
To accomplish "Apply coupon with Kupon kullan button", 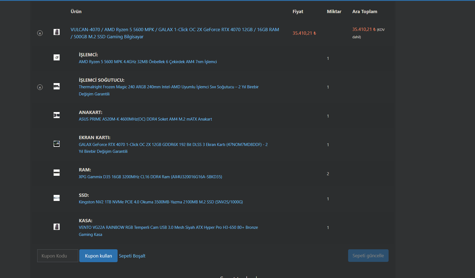I will tap(98, 256).
